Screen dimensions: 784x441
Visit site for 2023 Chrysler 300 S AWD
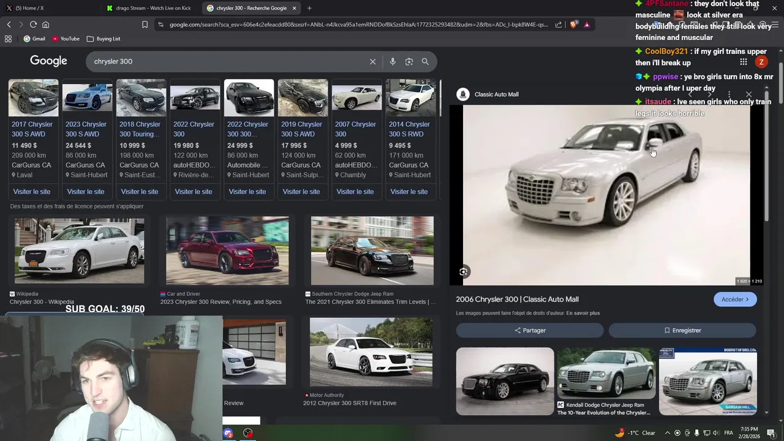pos(86,192)
